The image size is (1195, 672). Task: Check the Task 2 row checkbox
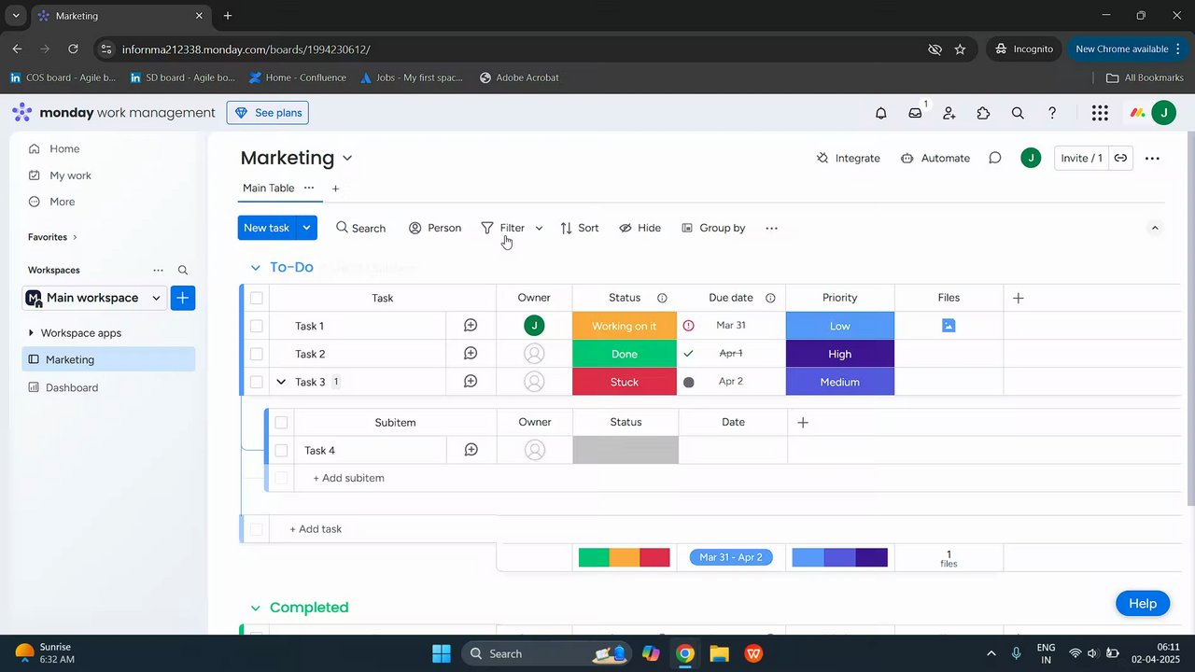(x=257, y=354)
